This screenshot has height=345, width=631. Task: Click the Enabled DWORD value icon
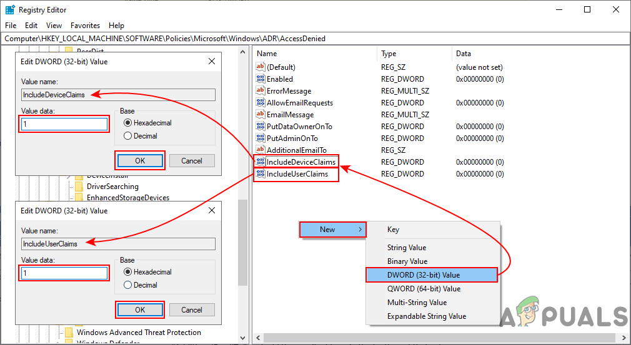coord(261,79)
